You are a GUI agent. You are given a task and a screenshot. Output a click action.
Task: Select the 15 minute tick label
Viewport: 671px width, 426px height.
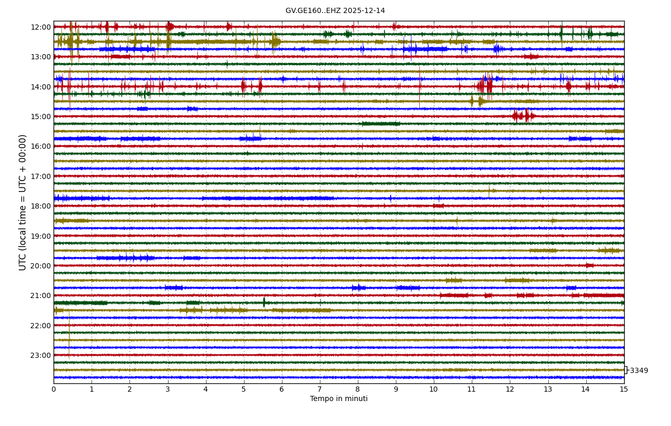pos(623,389)
